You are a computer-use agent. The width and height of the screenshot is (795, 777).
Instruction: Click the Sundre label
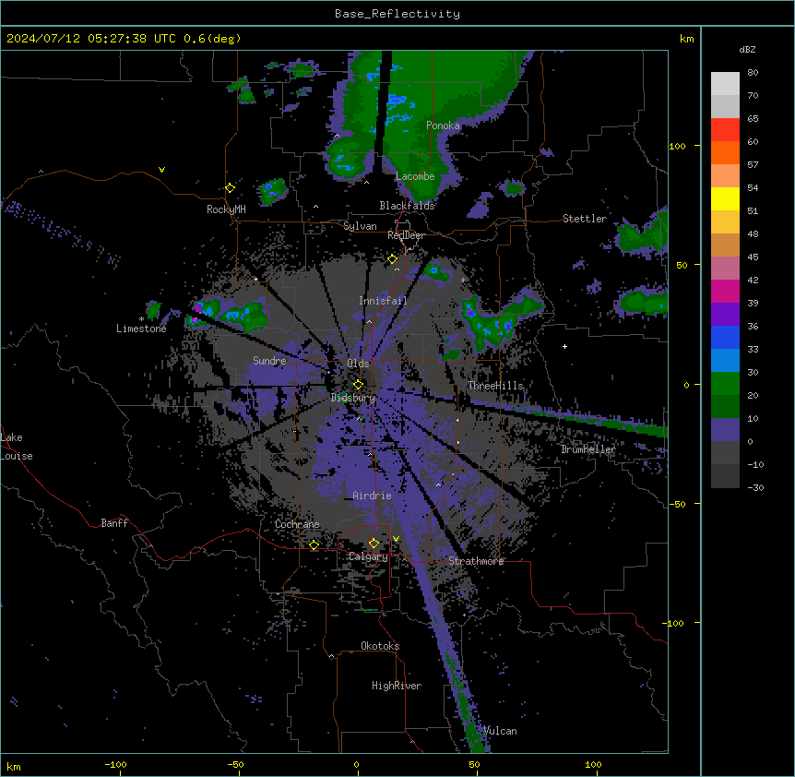269,361
